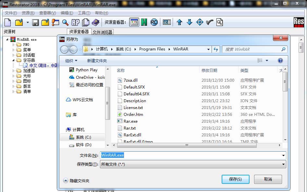Click the file list horizontal scrollbar
Viewport: 307px width, 192px height.
187,145
